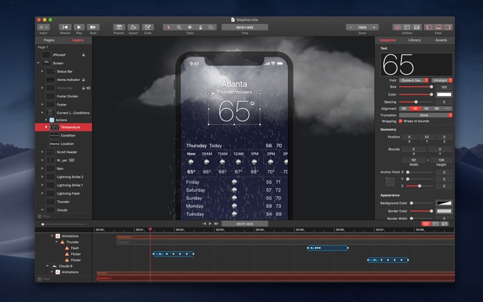Image resolution: width=483 pixels, height=302 pixels.
Task: Click the zoom out minus button
Action: [x=350, y=27]
